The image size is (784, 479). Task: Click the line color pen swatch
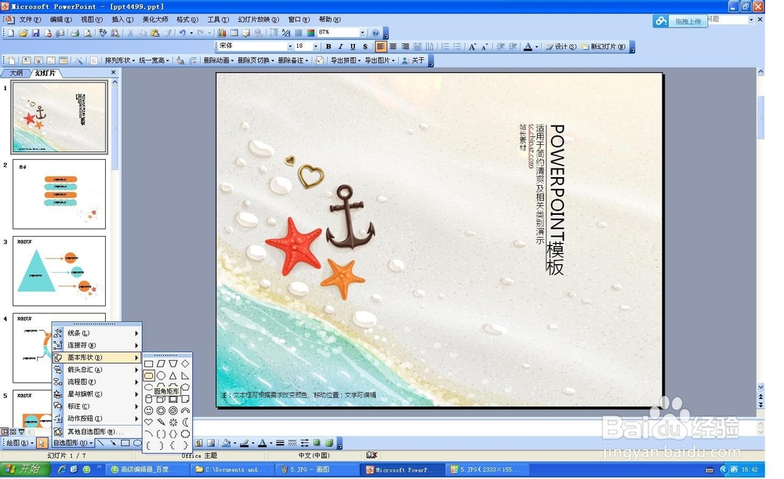245,443
